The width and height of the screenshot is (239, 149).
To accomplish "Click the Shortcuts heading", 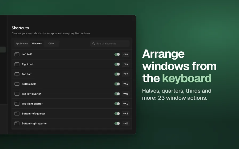I will tap(20, 28).
